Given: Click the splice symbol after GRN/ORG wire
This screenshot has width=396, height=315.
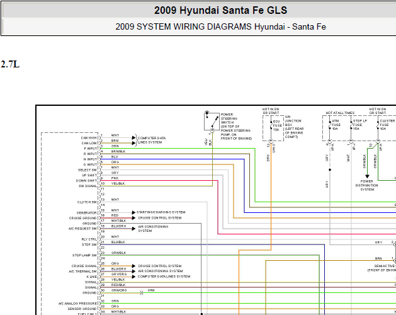Looking at the screenshot, I should point(142,293).
